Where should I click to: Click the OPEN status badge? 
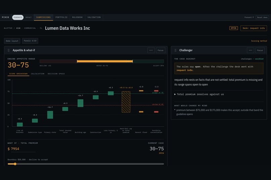pyautogui.click(x=233, y=28)
